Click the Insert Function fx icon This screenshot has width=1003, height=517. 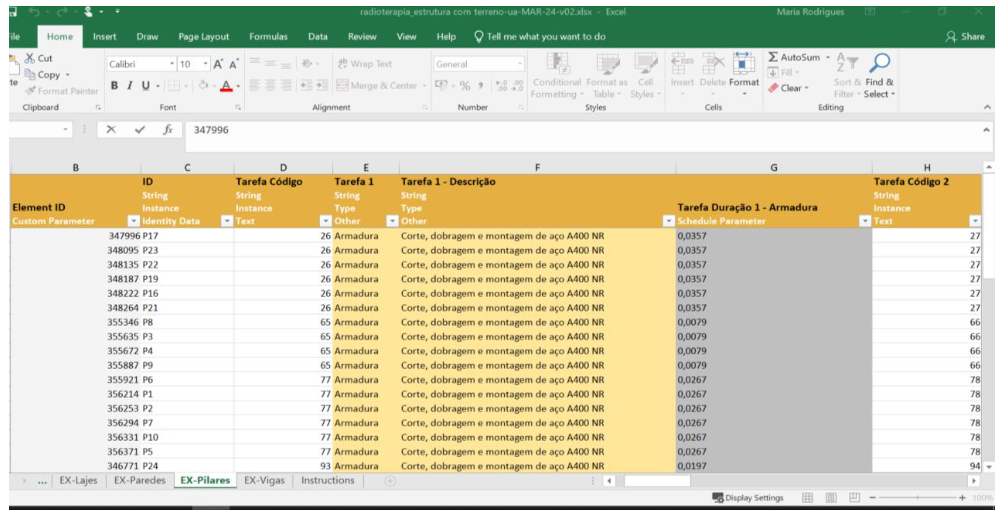(168, 130)
